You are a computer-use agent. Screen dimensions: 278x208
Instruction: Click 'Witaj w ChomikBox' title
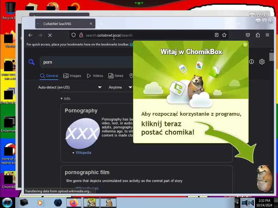click(191, 52)
